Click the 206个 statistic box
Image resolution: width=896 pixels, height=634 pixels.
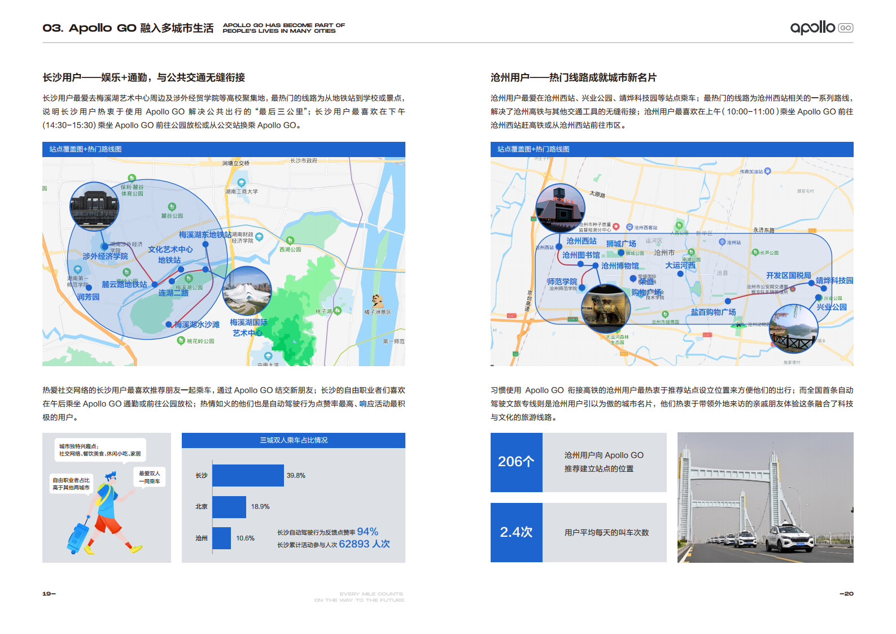point(517,462)
